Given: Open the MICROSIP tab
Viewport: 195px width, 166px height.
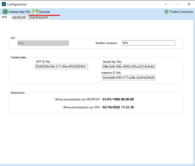Looking at the screenshot, I should click(x=19, y=18).
